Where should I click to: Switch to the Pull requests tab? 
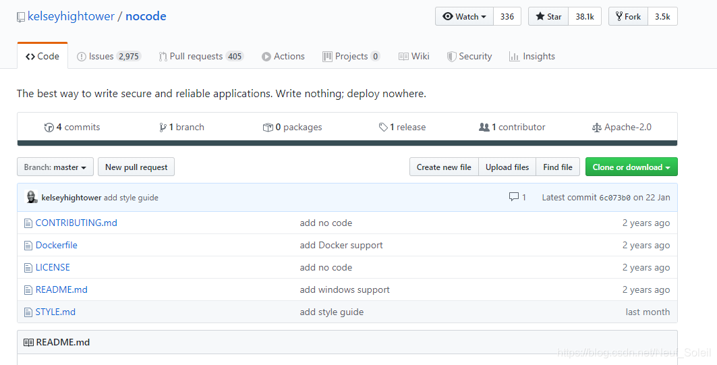[201, 56]
